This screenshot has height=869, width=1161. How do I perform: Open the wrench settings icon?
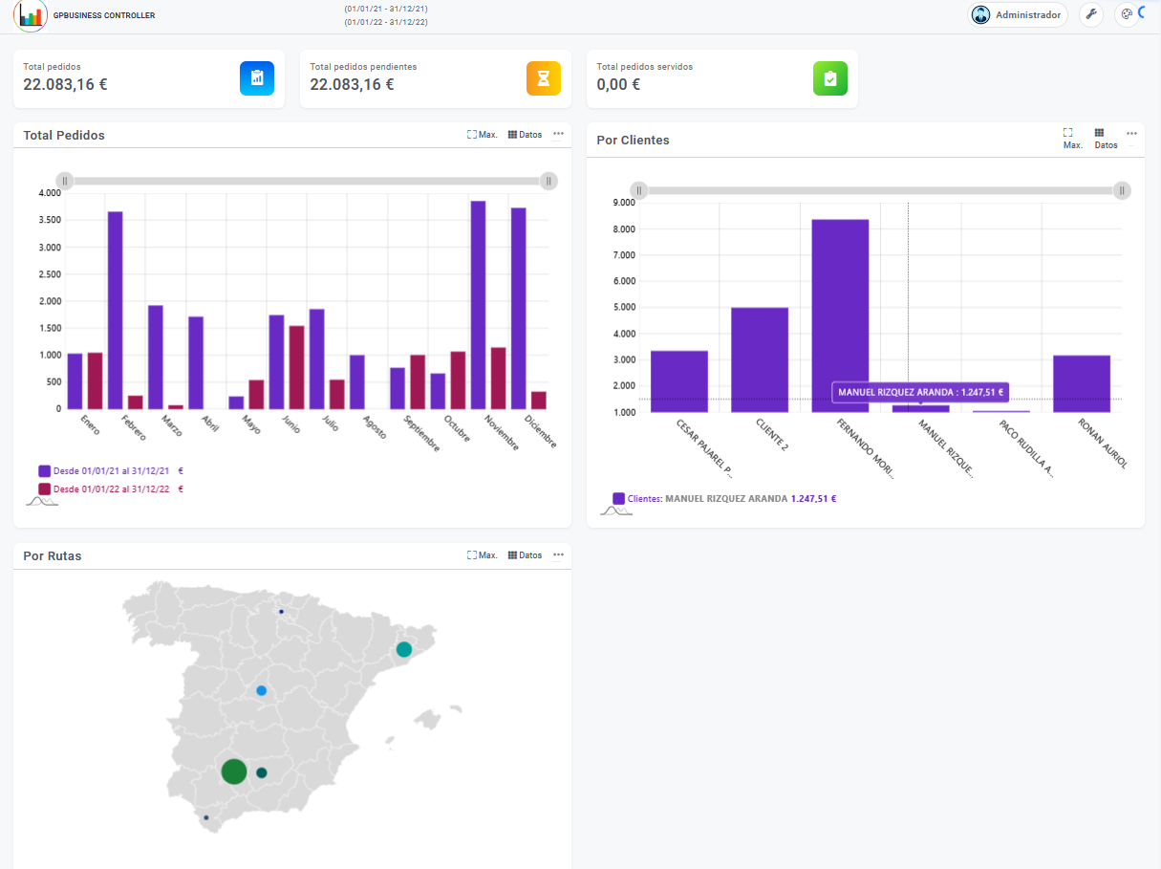(1090, 15)
